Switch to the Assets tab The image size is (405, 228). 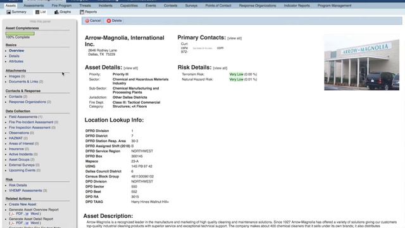click(11, 6)
